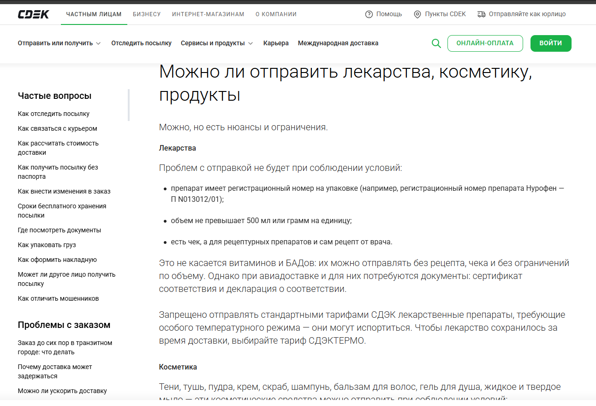The image size is (596, 406).
Task: Open 'Интернет-магазинам' tab
Action: [x=208, y=14]
